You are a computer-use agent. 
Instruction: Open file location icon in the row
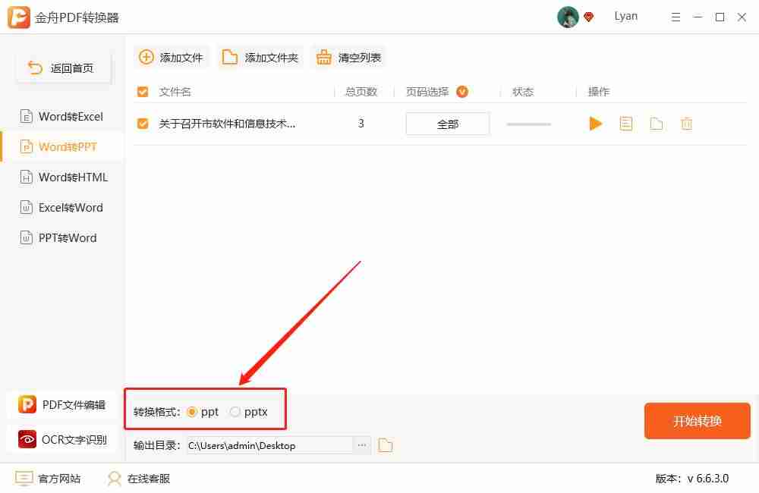point(657,124)
